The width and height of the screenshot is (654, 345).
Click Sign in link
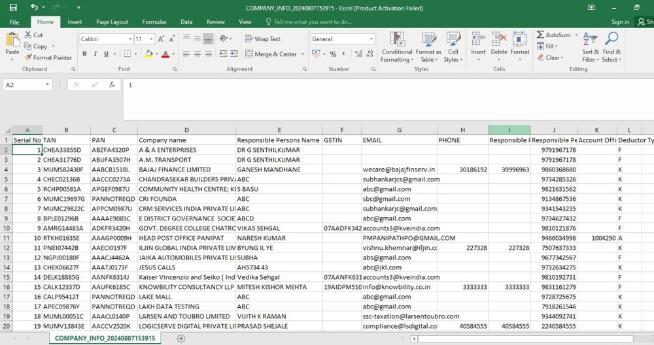(620, 22)
